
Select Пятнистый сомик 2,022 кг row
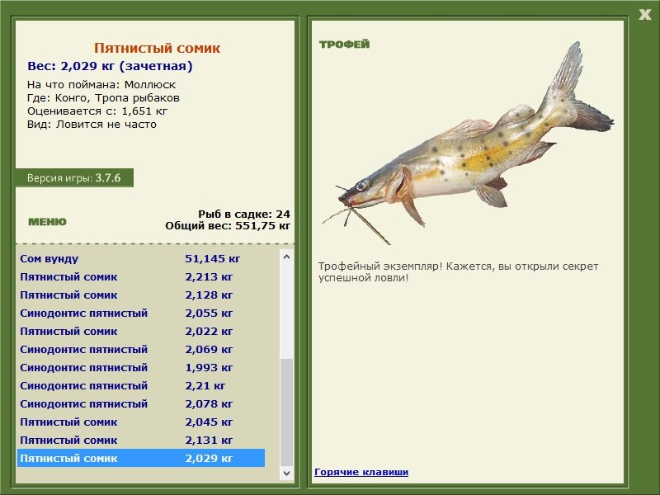point(141,332)
